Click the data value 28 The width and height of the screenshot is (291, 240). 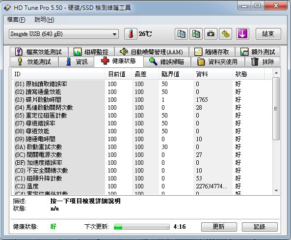[199, 108]
